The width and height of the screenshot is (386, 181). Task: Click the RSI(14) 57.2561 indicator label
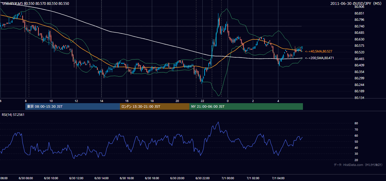click(x=13, y=115)
